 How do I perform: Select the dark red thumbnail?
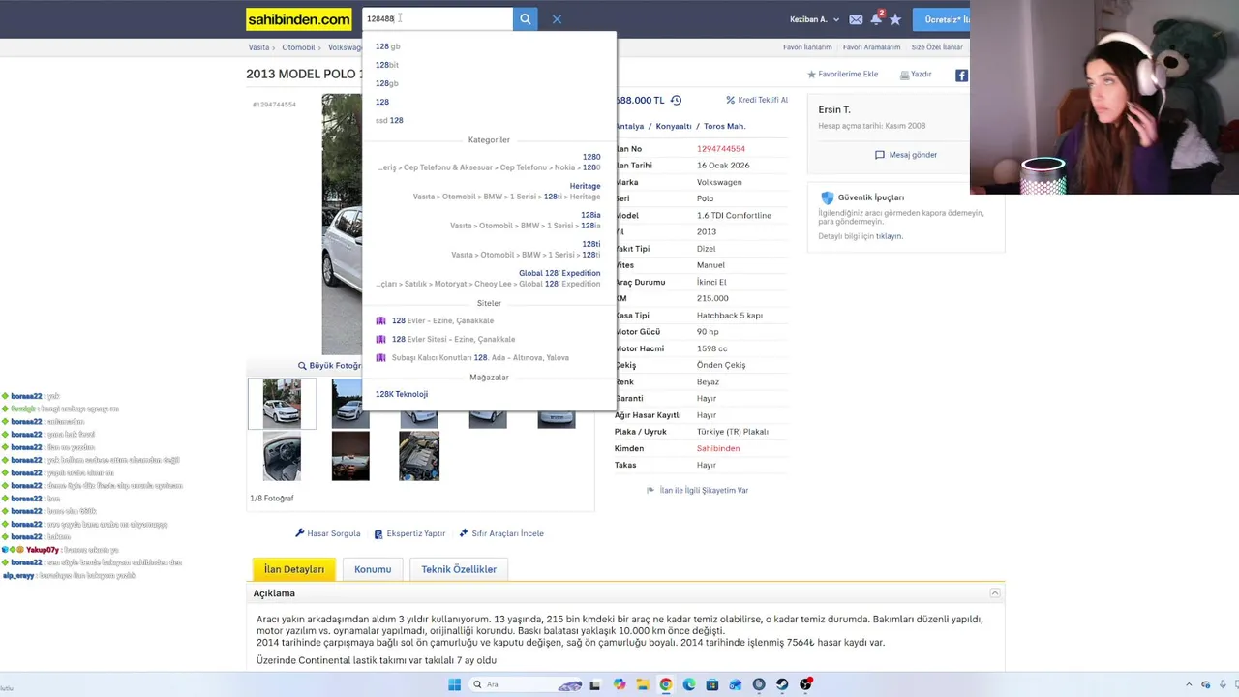[350, 456]
